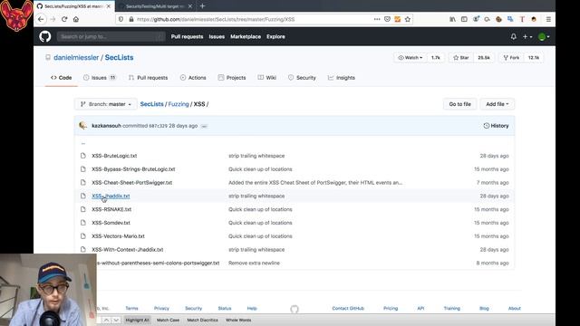580x326 pixels.
Task: Expand the Branch: master selector
Action: [x=106, y=104]
